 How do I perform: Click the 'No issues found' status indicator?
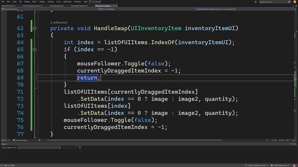(20, 140)
